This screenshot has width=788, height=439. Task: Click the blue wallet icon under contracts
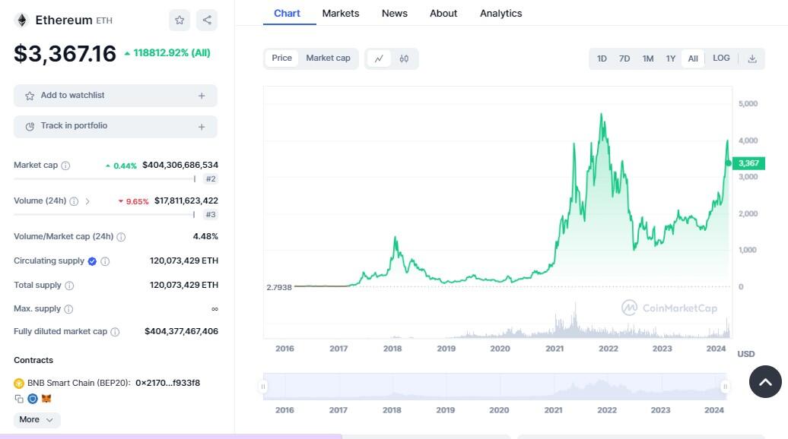33,399
